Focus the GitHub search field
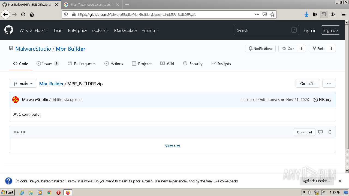The height and width of the screenshot is (196, 349). (x=266, y=30)
